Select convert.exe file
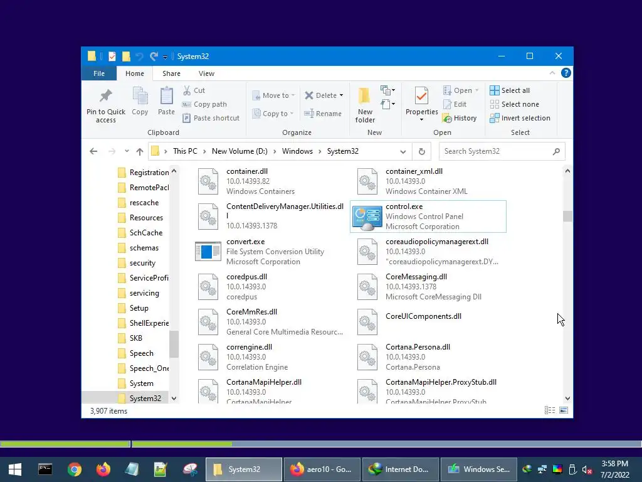642x482 pixels. pos(270,252)
